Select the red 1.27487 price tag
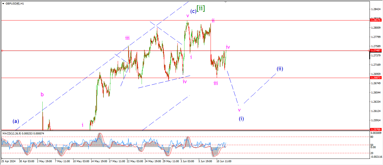Screen dimensions: 383x165 click(x=375, y=51)
